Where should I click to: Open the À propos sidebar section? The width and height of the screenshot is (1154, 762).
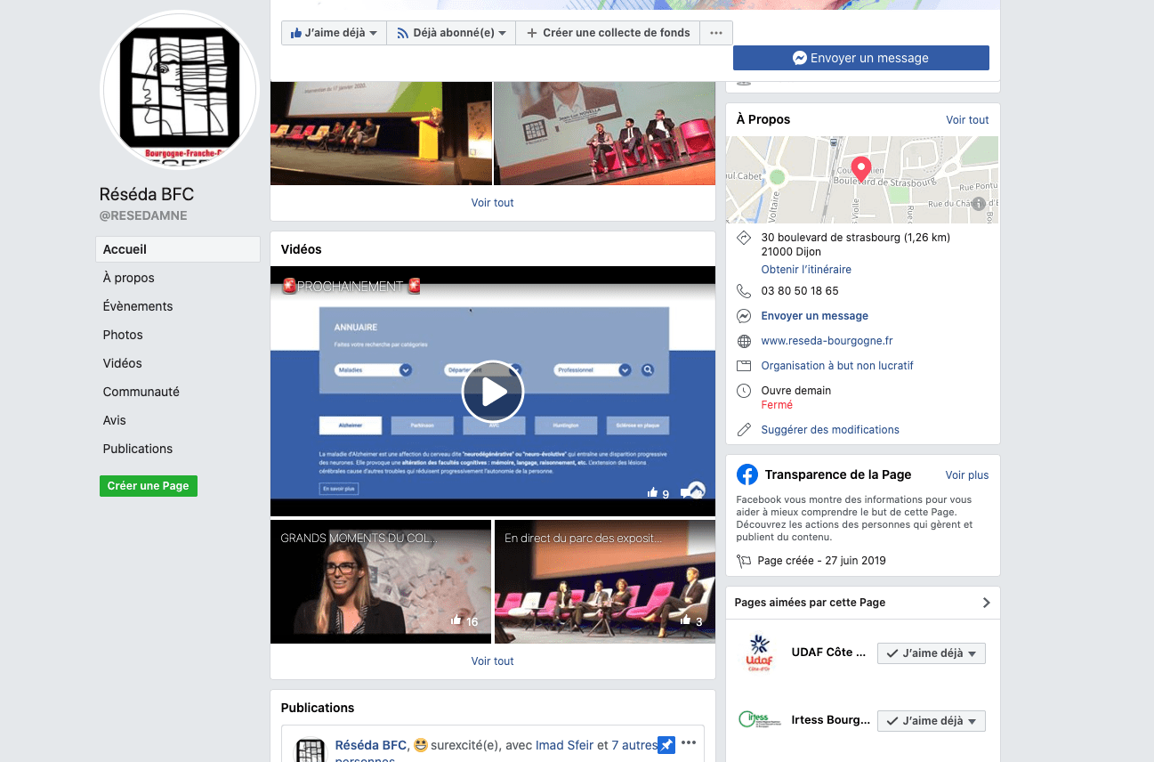(x=128, y=278)
